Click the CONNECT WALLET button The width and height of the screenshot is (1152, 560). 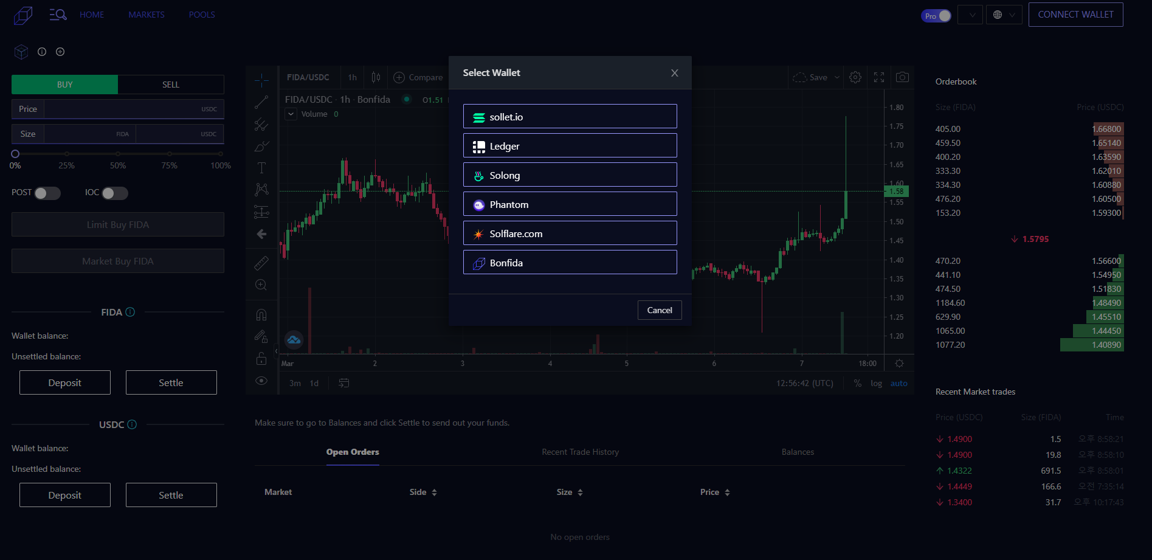point(1076,15)
